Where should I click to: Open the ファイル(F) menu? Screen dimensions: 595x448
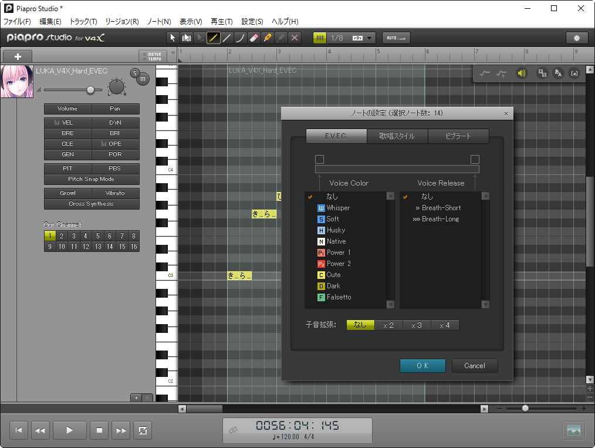pos(17,22)
